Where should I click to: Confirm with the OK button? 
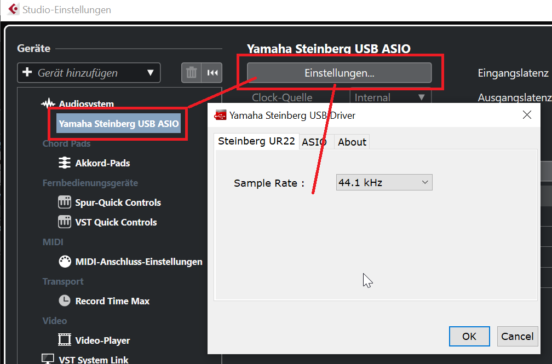point(469,336)
